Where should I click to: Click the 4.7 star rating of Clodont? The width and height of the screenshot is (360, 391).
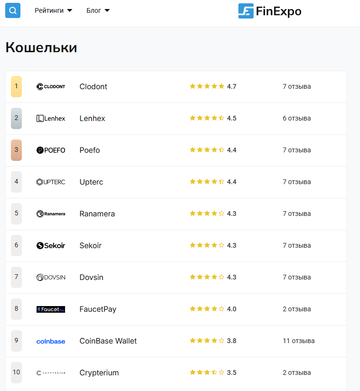click(x=213, y=86)
